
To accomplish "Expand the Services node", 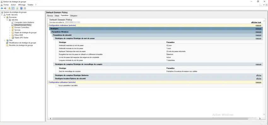I will tap(10, 30).
